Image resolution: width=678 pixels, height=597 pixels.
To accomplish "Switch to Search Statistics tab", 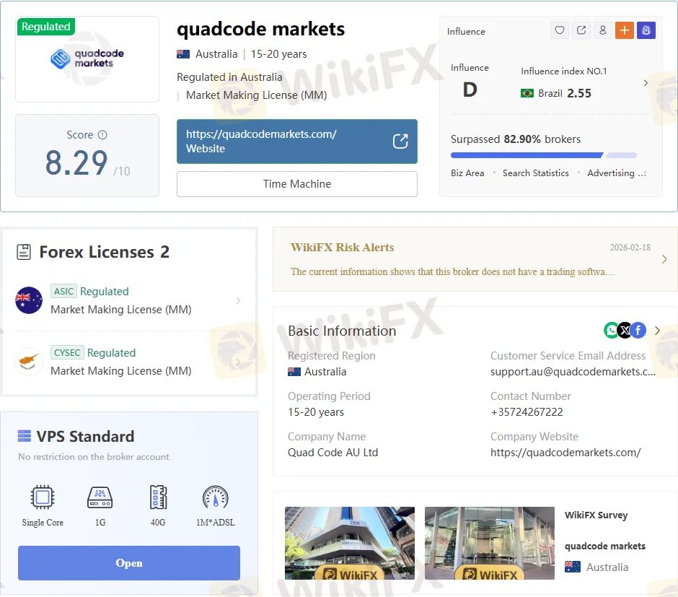I will [535, 173].
